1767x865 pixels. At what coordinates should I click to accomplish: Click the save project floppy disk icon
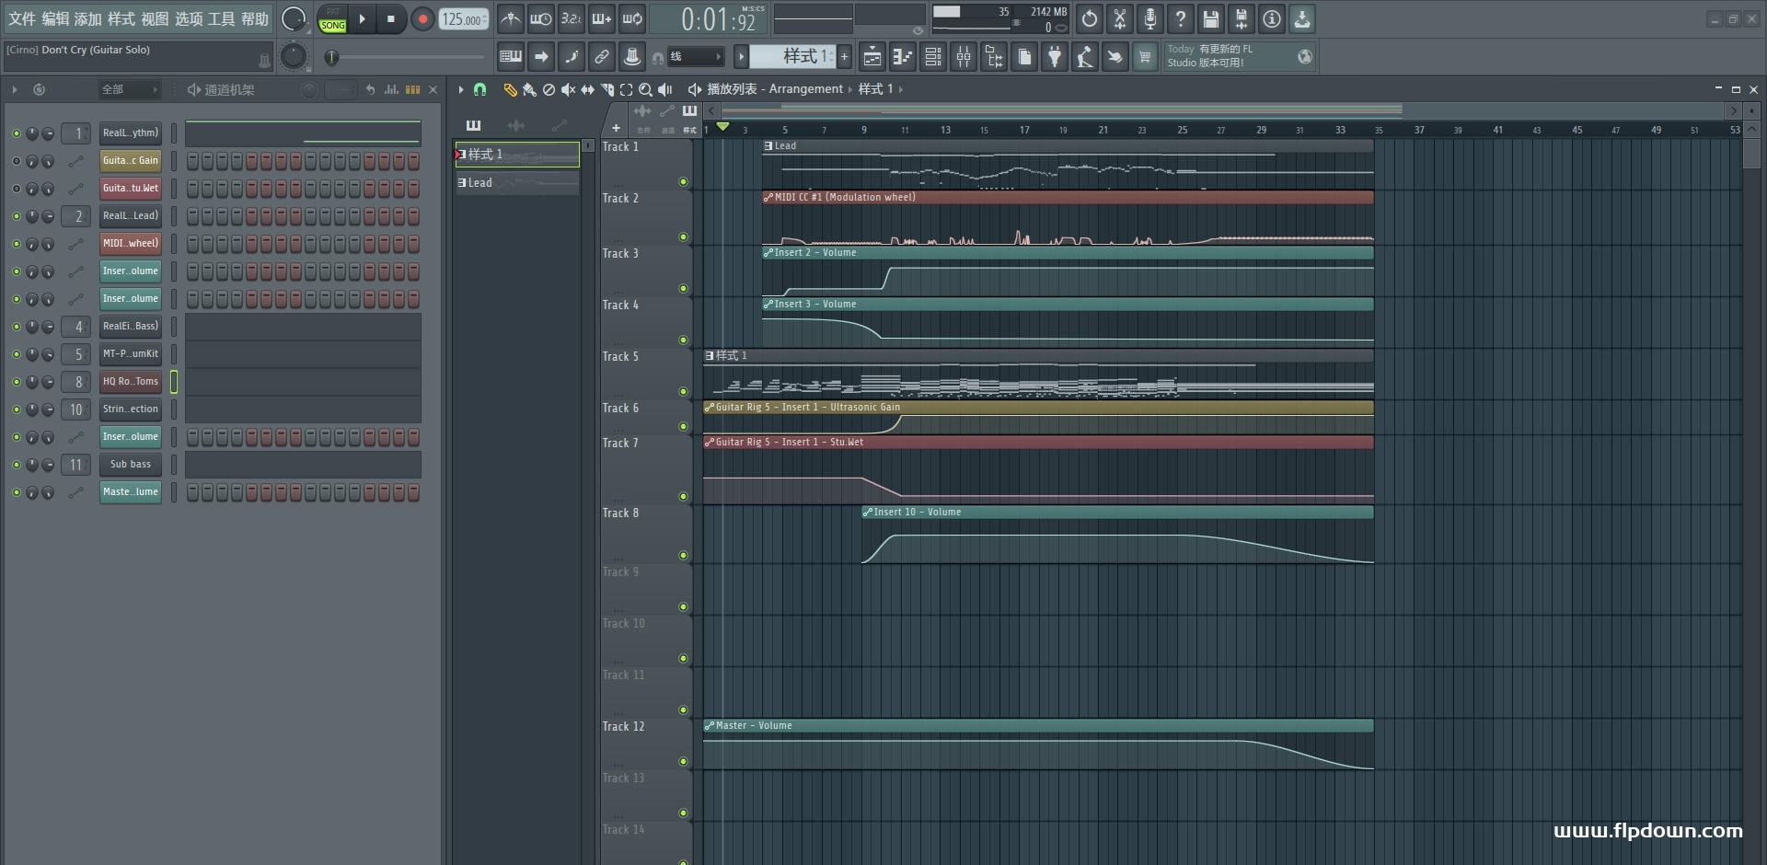pyautogui.click(x=1211, y=18)
